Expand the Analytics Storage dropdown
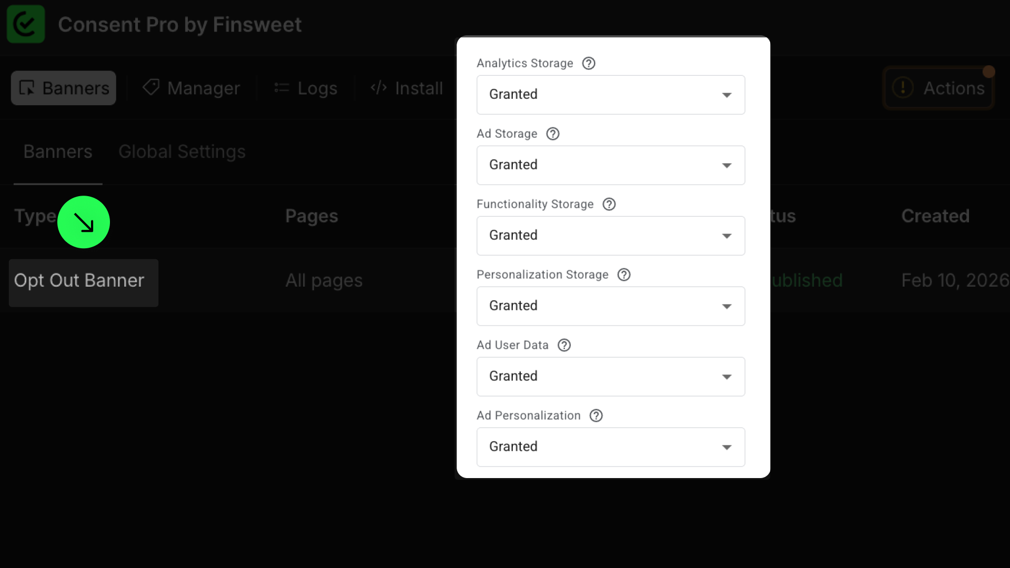 610,95
